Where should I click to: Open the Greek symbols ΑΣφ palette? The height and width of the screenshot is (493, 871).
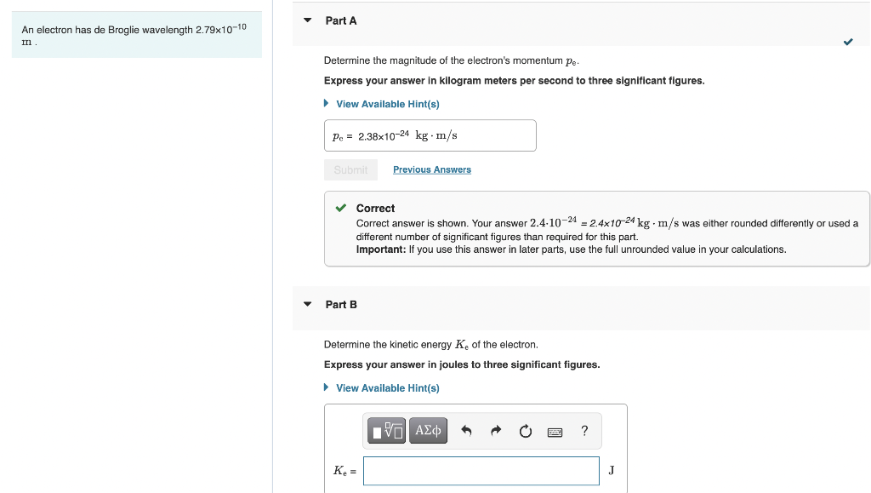click(428, 430)
